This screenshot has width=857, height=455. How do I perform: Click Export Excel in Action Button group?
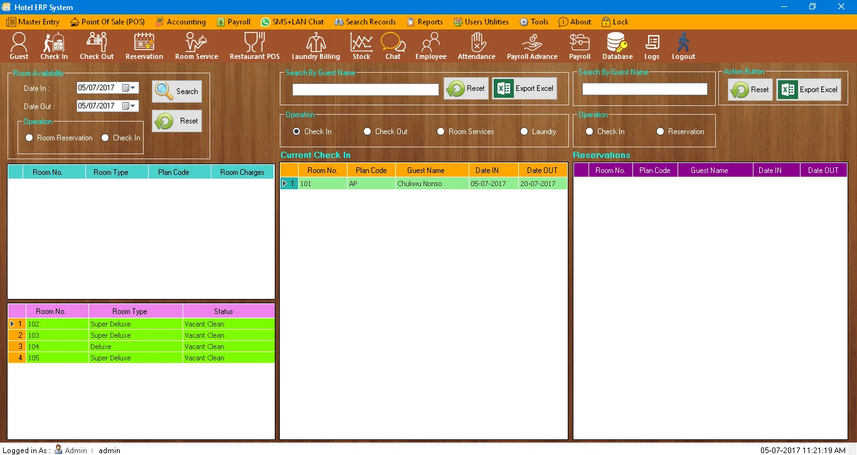coord(809,90)
